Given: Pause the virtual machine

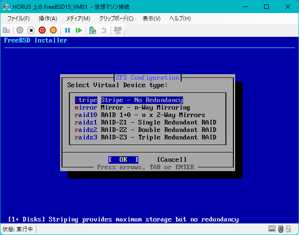Looking at the screenshot, I should click(68, 30).
